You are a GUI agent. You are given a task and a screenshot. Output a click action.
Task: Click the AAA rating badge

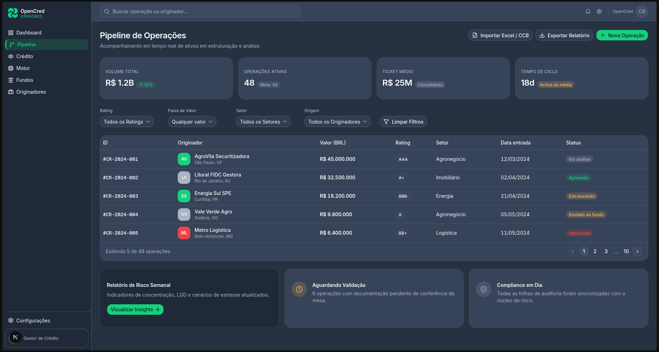[403, 159]
